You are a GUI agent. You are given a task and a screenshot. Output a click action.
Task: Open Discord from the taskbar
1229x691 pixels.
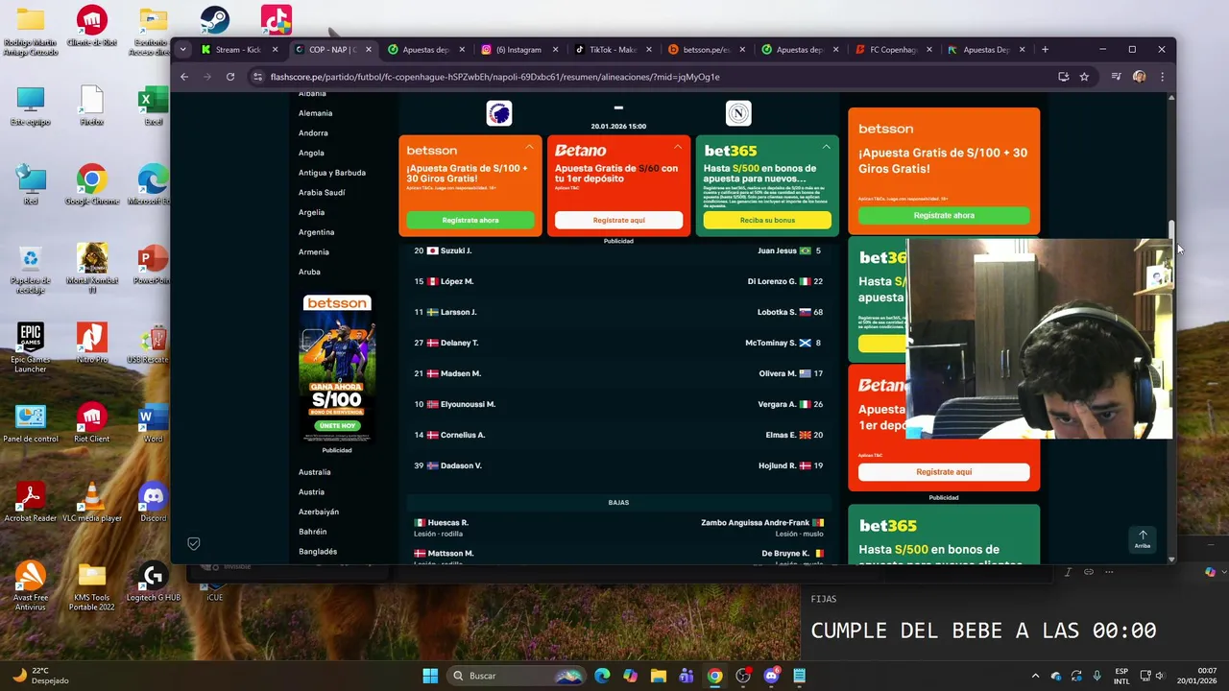pyautogui.click(x=771, y=676)
